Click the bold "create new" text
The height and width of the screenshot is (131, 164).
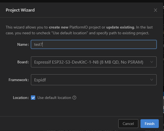(59, 27)
